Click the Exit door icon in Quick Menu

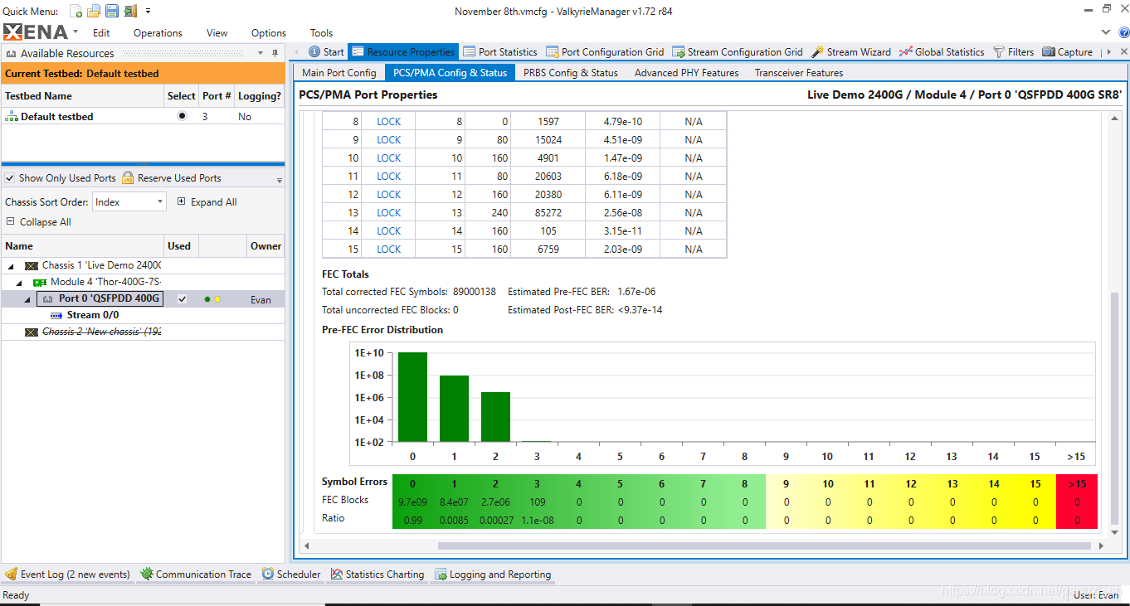(130, 11)
